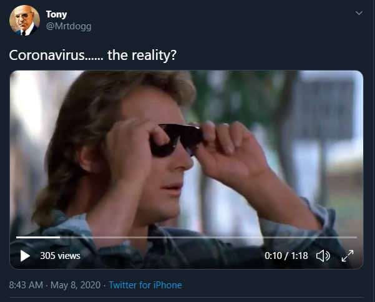Expand video to fullscreen

348,256
